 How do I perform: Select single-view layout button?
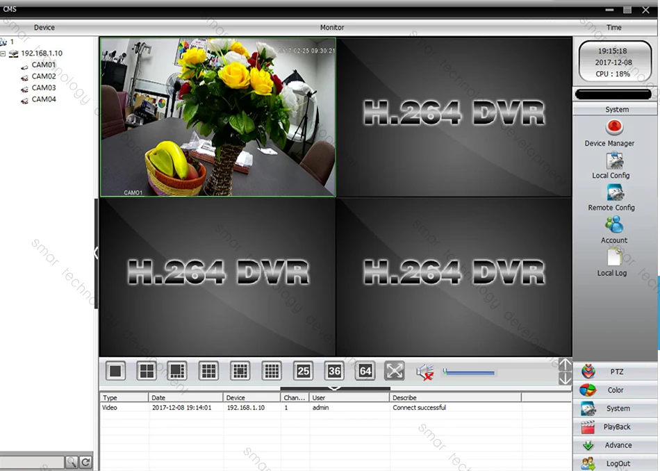click(x=115, y=371)
